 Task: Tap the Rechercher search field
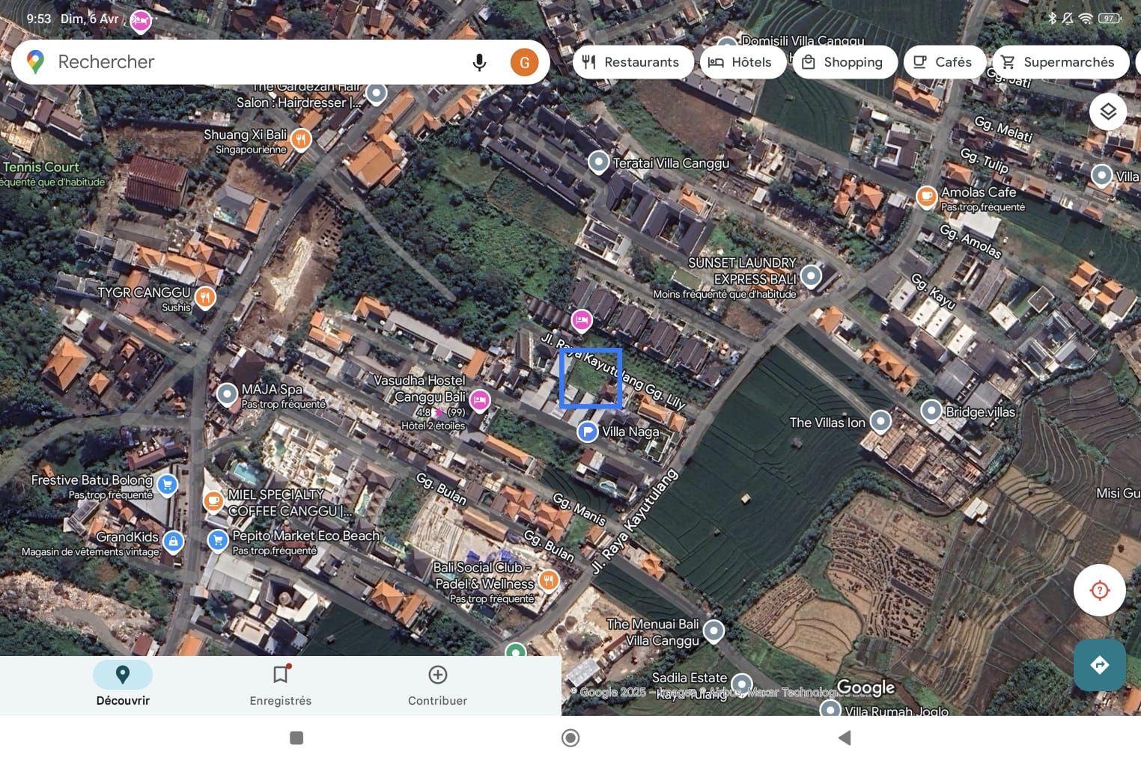247,62
